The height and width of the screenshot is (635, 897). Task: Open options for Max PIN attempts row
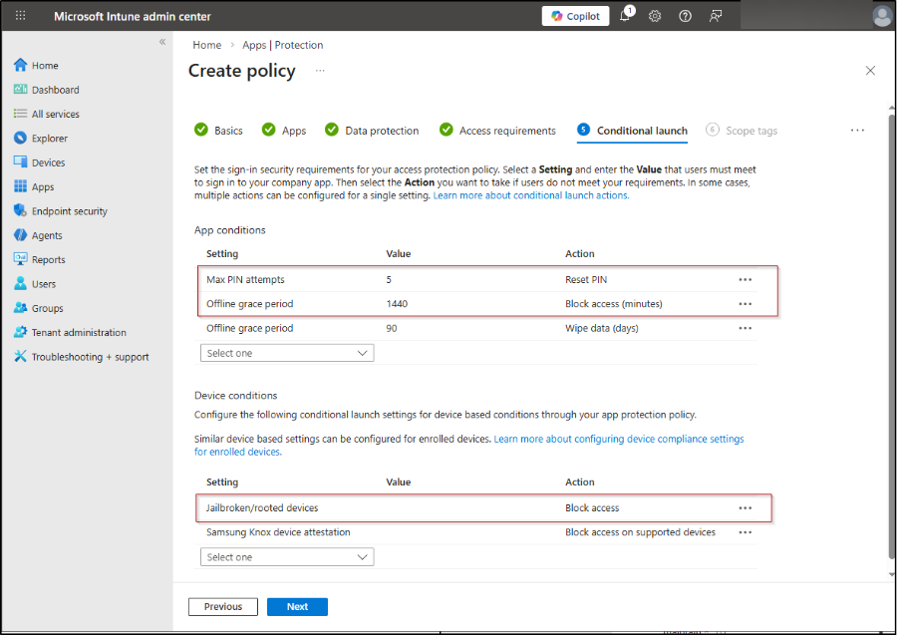[745, 280]
